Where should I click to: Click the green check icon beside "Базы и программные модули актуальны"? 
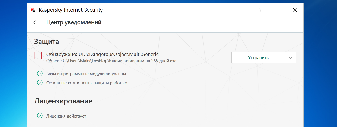(40, 74)
